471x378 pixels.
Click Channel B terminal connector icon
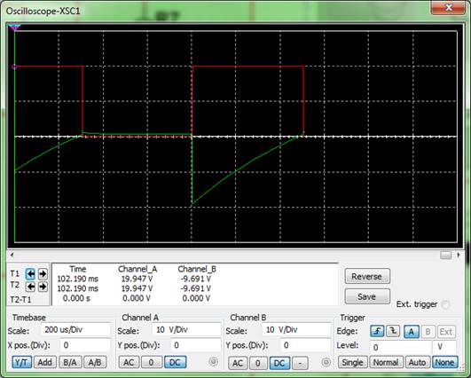click(326, 362)
